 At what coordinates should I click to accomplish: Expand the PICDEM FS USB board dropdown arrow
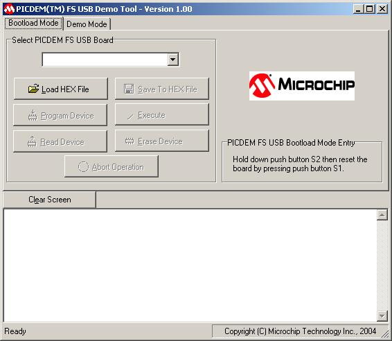[x=172, y=60]
